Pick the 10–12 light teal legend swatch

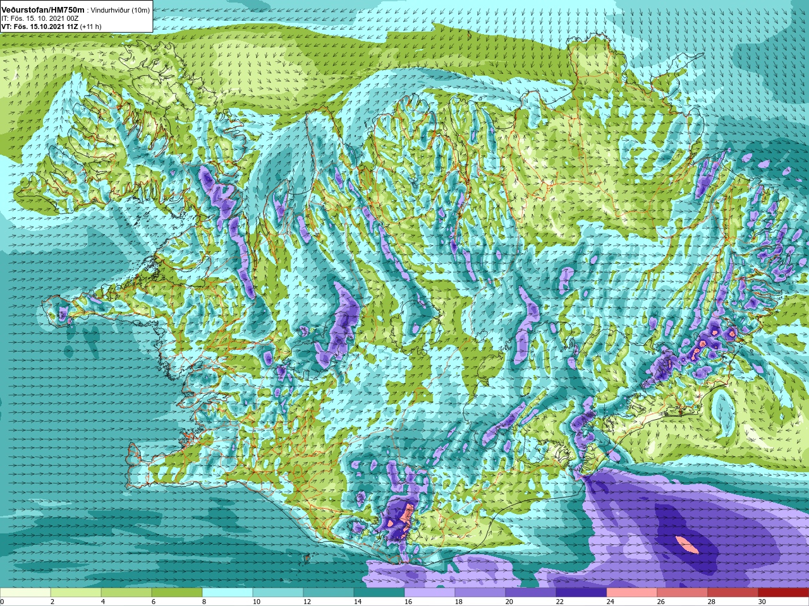click(x=278, y=593)
